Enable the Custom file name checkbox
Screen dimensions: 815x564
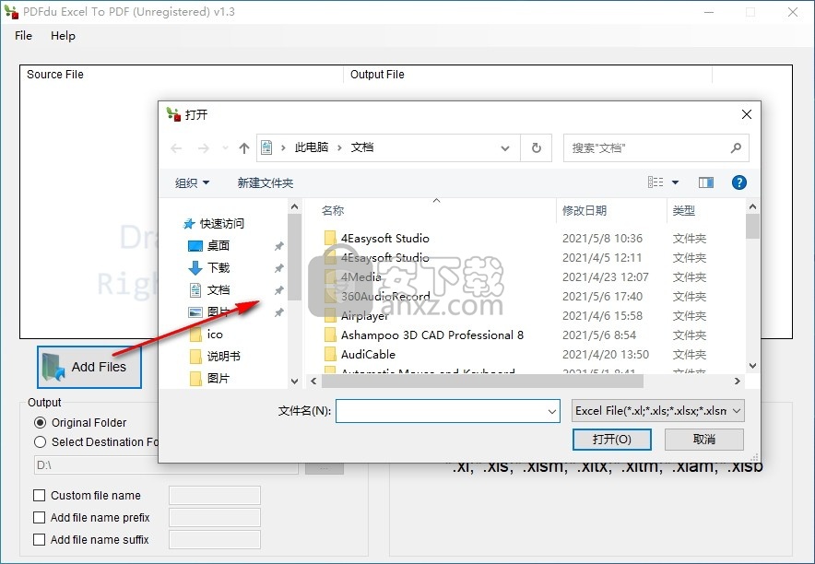click(x=40, y=495)
